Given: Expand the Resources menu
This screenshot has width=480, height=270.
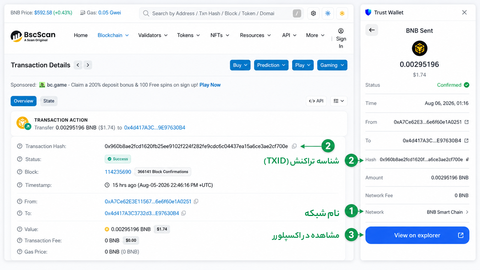Looking at the screenshot, I should click(x=255, y=35).
